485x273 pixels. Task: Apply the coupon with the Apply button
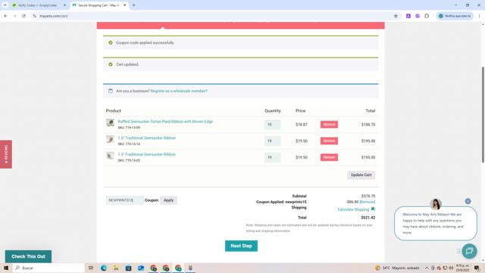168,200
